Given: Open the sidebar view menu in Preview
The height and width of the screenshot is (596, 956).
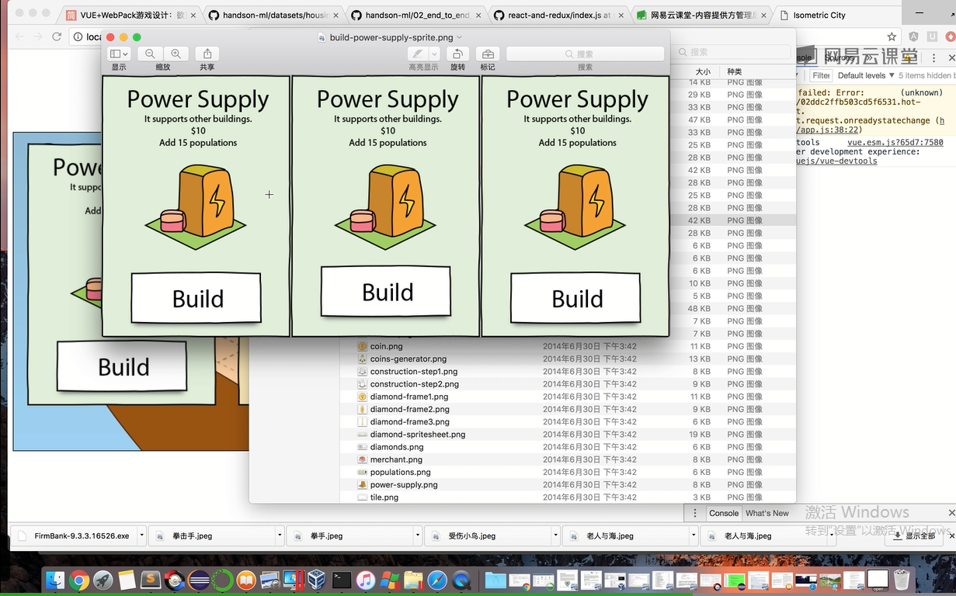Looking at the screenshot, I should [x=119, y=54].
